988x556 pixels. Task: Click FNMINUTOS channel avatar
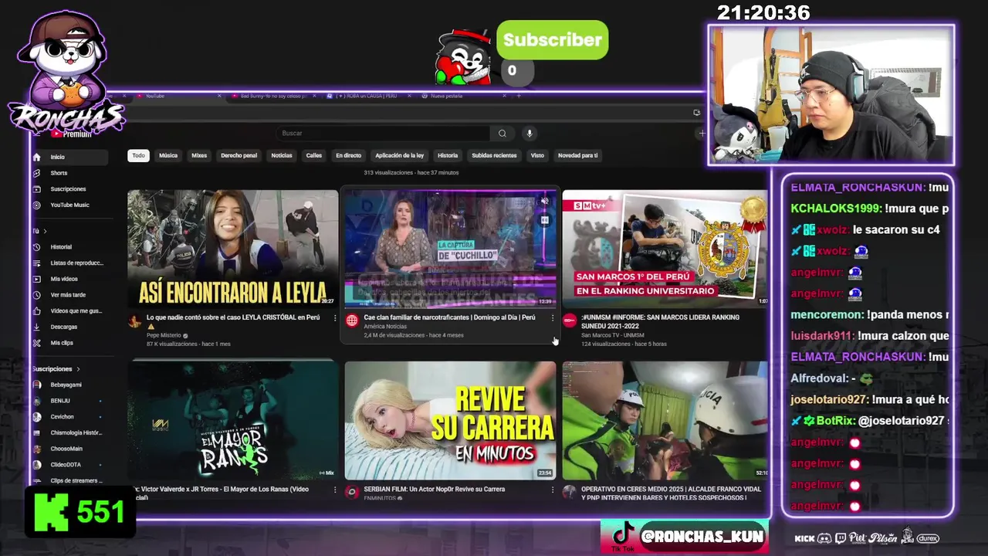click(352, 492)
